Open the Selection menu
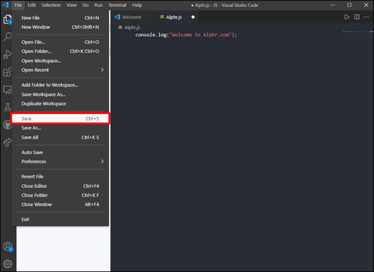Image resolution: width=374 pixels, height=272 pixels. (51, 5)
